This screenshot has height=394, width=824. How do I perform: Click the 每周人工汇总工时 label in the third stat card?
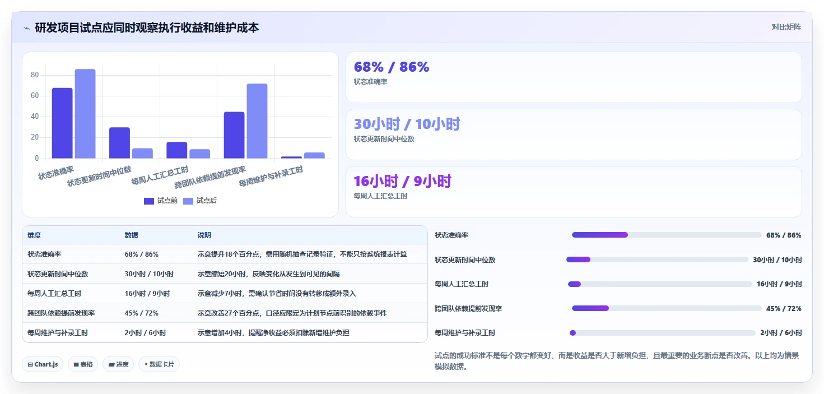[x=381, y=196]
